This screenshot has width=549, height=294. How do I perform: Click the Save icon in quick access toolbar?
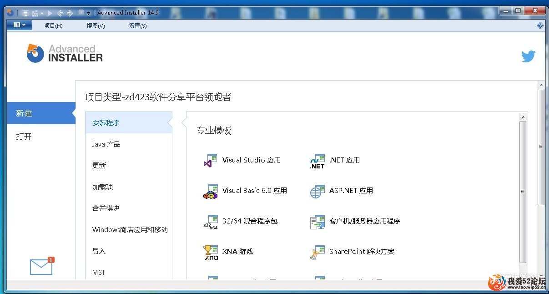pos(25,13)
